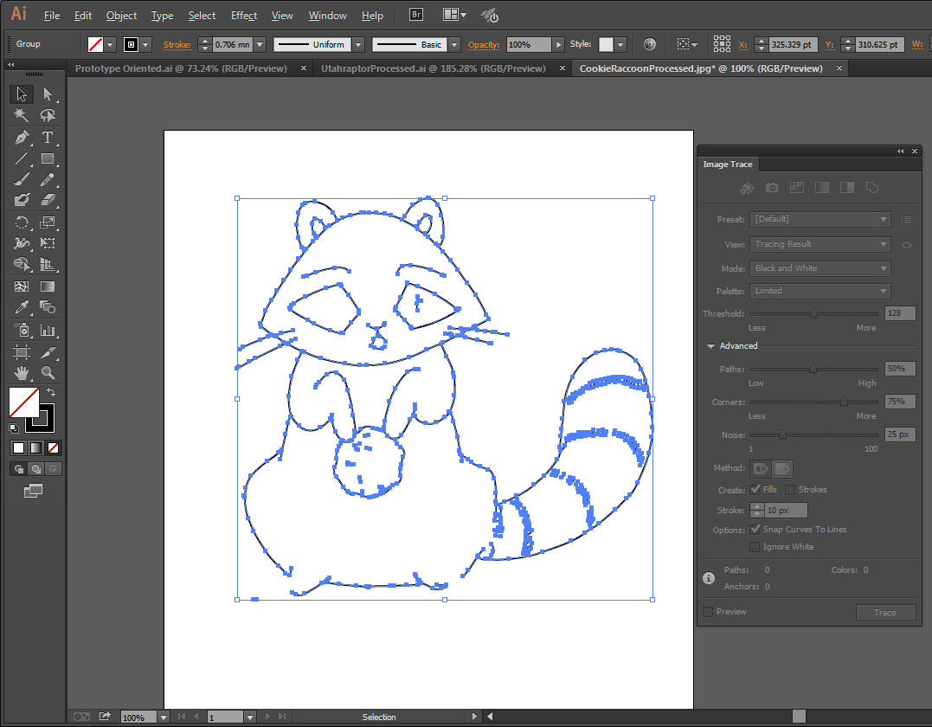Click the Threshold slider handle
Image resolution: width=932 pixels, height=727 pixels.
(x=813, y=314)
